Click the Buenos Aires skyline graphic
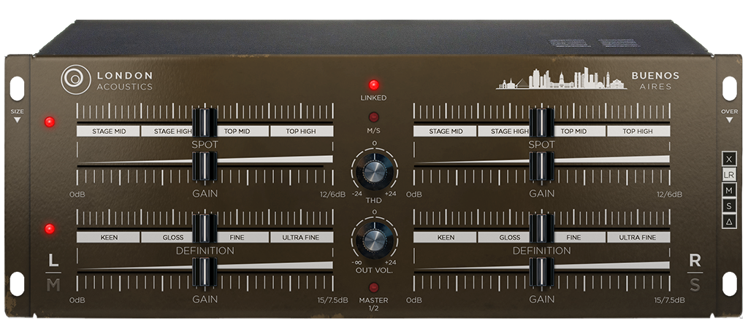Viewport: 748px width, 336px height. pyautogui.click(x=560, y=79)
